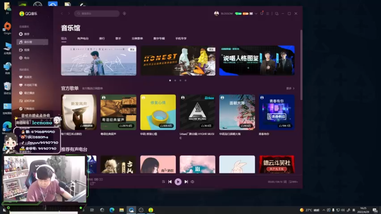Open the main hamburger menu icon
Screen dimensions: 381x214
[x=268, y=14]
